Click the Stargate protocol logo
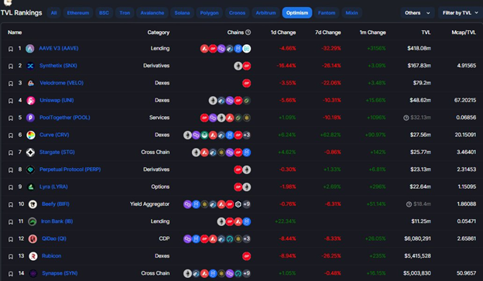The height and width of the screenshot is (281, 483). (30, 152)
